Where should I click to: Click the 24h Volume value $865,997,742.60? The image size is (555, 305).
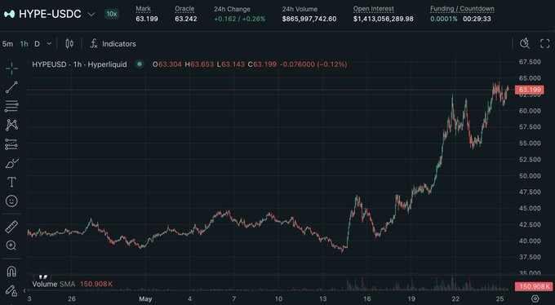tap(309, 19)
